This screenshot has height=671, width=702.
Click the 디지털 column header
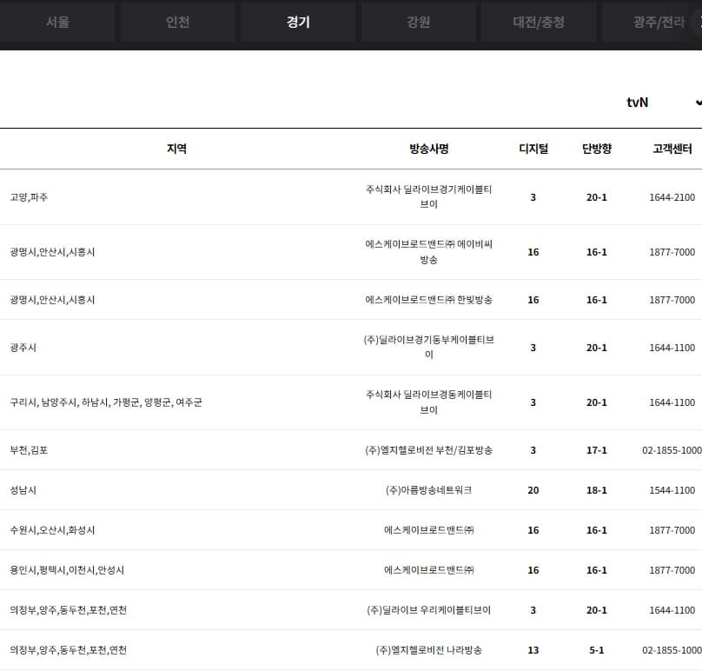(x=533, y=149)
